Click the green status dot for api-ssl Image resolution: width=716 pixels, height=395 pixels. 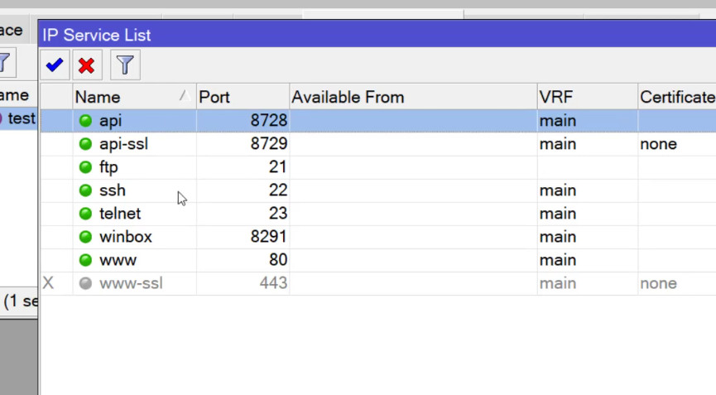pos(85,144)
